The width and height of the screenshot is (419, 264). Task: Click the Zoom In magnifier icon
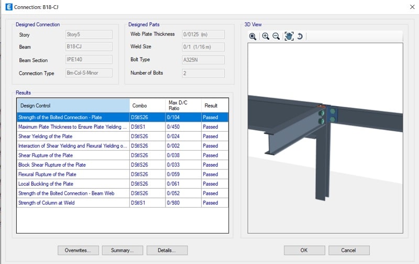tap(266, 36)
